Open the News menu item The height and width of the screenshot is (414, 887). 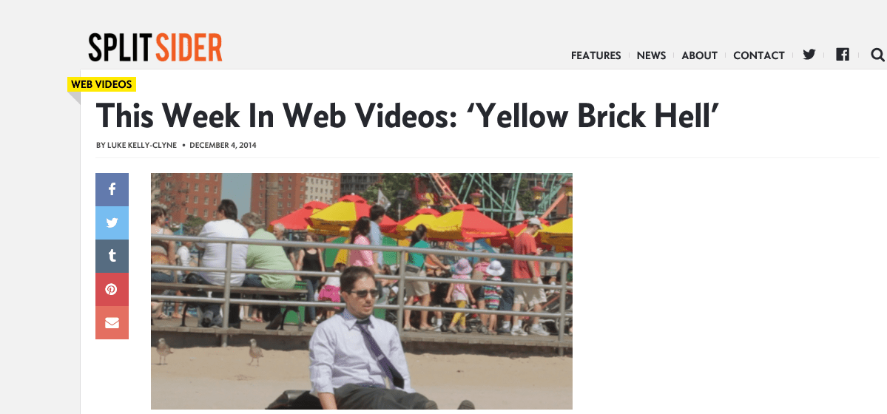tap(651, 55)
